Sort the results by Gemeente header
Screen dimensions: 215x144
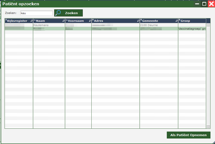(150, 21)
